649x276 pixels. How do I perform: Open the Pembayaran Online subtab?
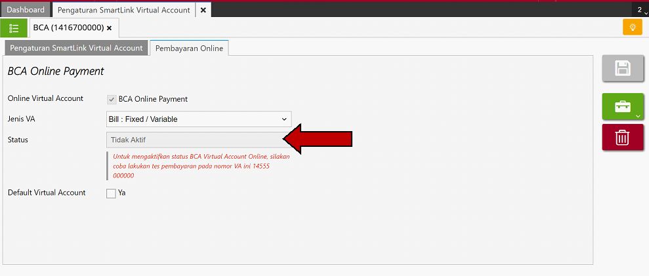click(189, 48)
